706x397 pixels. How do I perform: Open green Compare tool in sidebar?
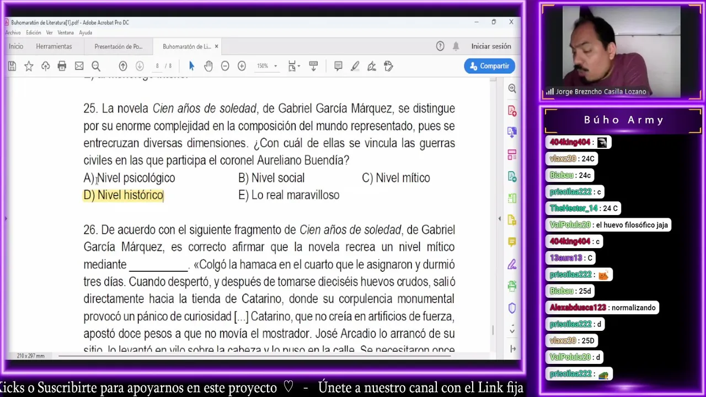pyautogui.click(x=512, y=198)
